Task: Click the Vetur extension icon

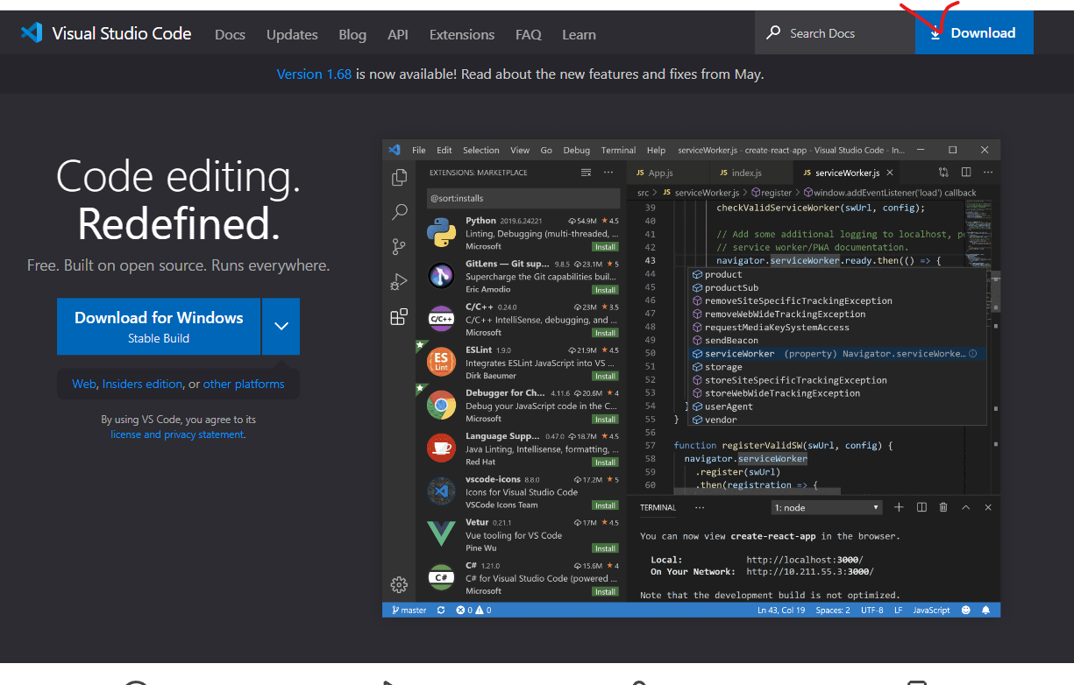Action: click(x=441, y=533)
